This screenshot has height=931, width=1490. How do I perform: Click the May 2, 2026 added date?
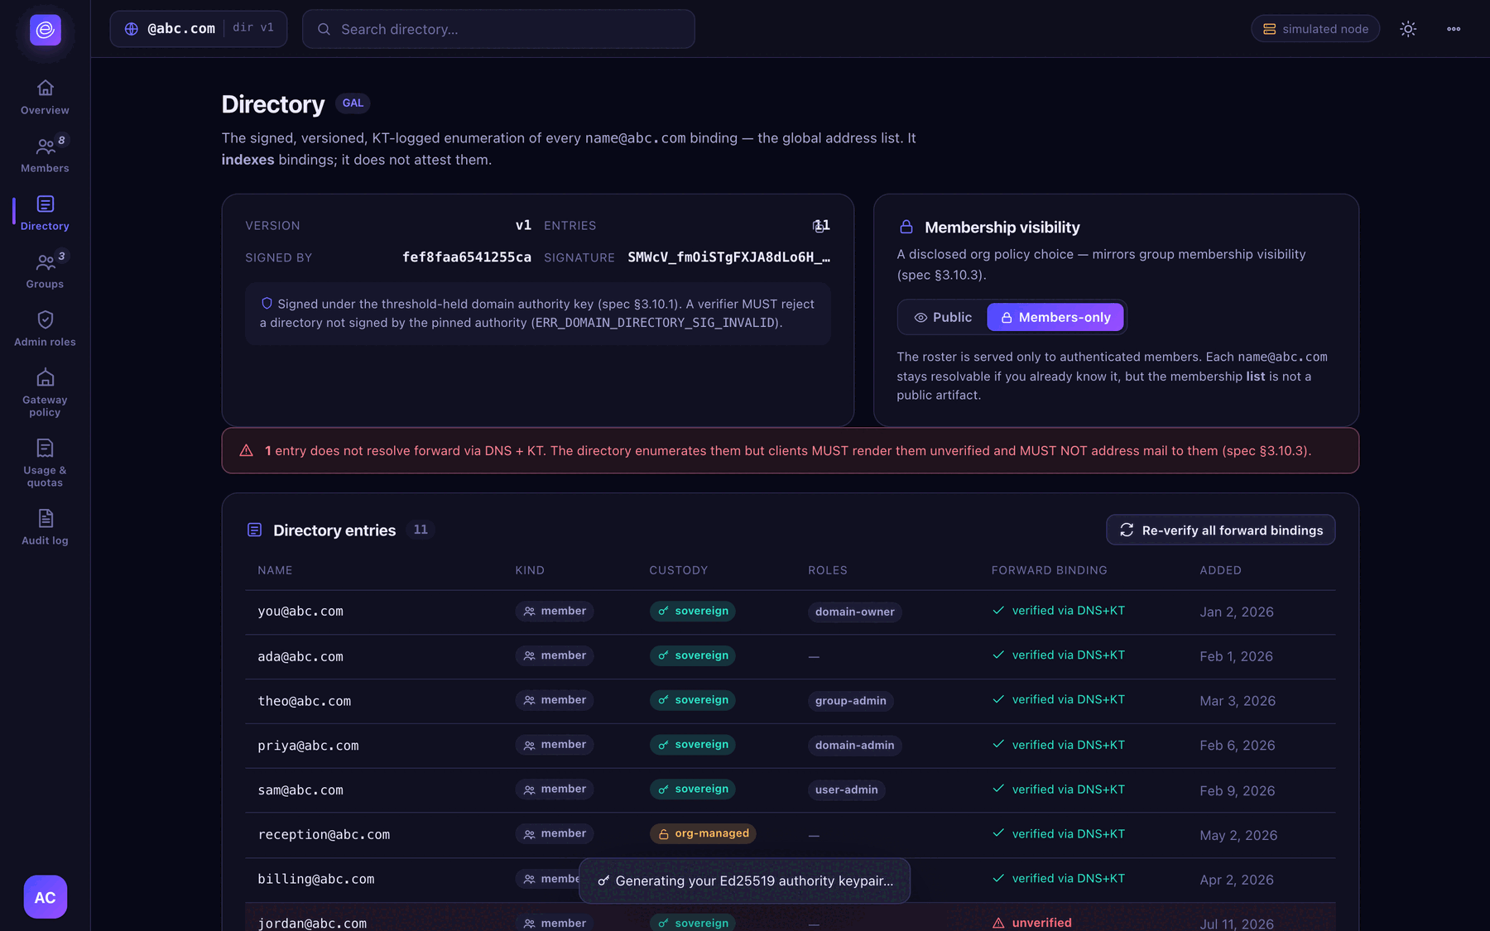(1238, 836)
